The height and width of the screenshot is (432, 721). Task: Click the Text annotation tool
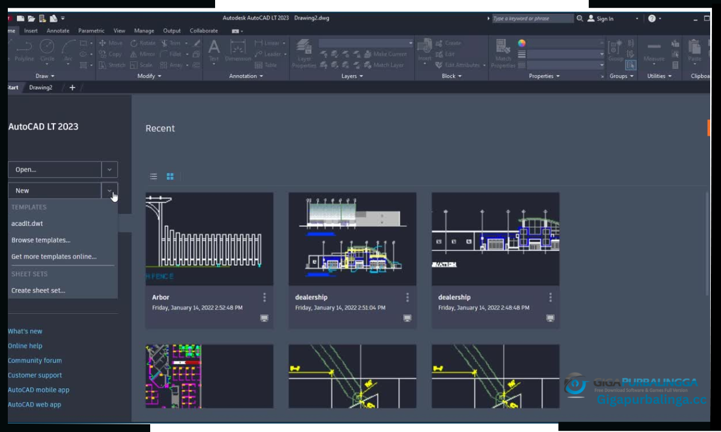[x=214, y=50]
